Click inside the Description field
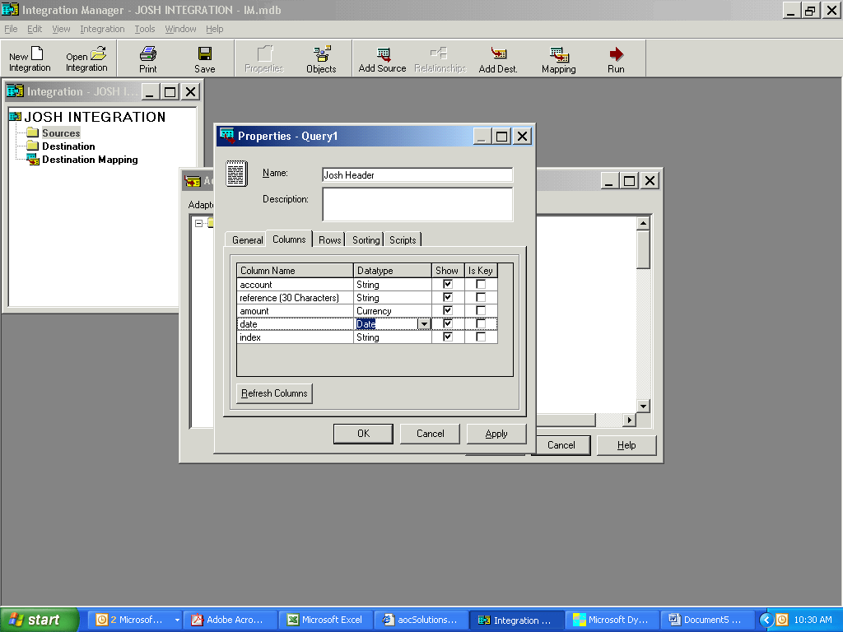The image size is (843, 632). point(417,204)
